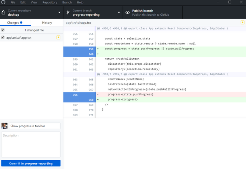Click Commit to progress-reporting button
This screenshot has width=246, height=169.
tap(31, 163)
